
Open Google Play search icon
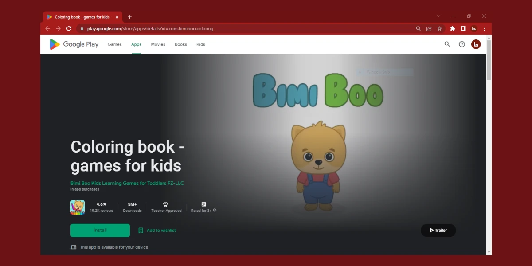click(447, 44)
